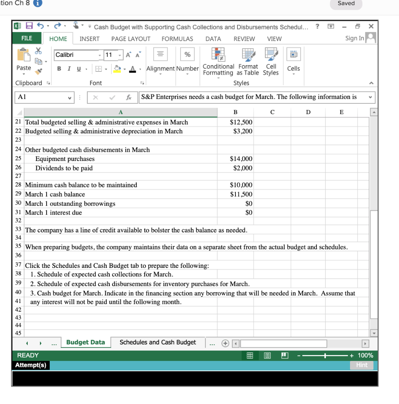399x404 pixels.
Task: Open the Schedules and Cash Budget sheet tab
Action: point(157,342)
